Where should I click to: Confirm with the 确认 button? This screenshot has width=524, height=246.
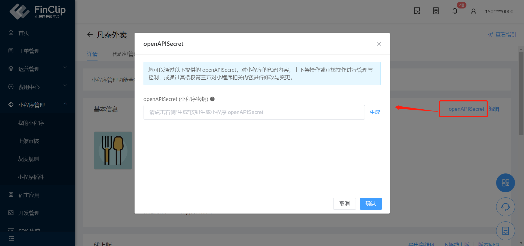tap(371, 204)
